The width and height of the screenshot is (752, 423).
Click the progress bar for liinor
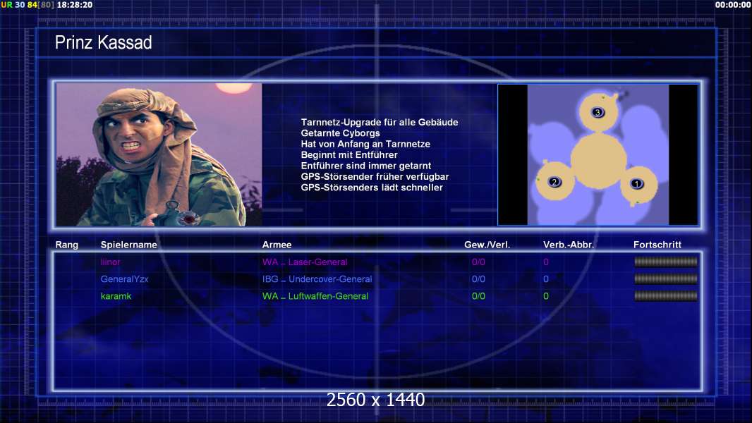666,262
